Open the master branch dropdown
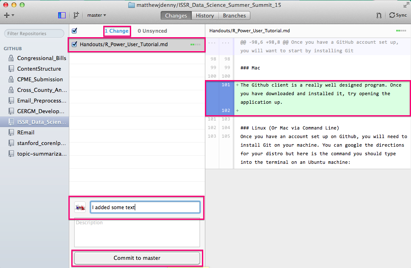 (96, 15)
